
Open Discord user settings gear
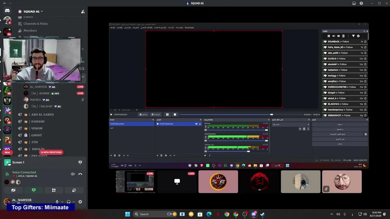coord(80,202)
